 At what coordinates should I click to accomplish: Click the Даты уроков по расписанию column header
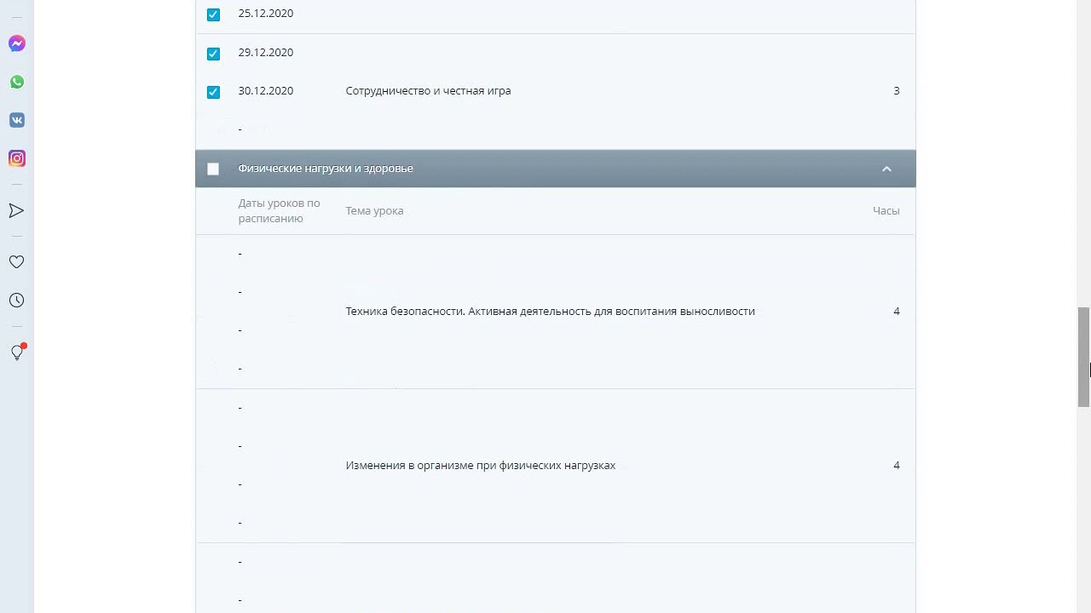(x=279, y=211)
